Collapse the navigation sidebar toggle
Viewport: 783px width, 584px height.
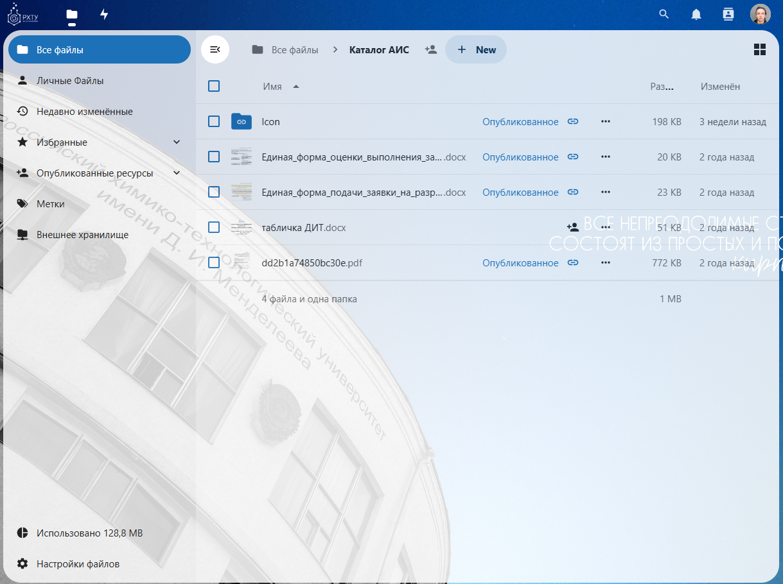215,49
